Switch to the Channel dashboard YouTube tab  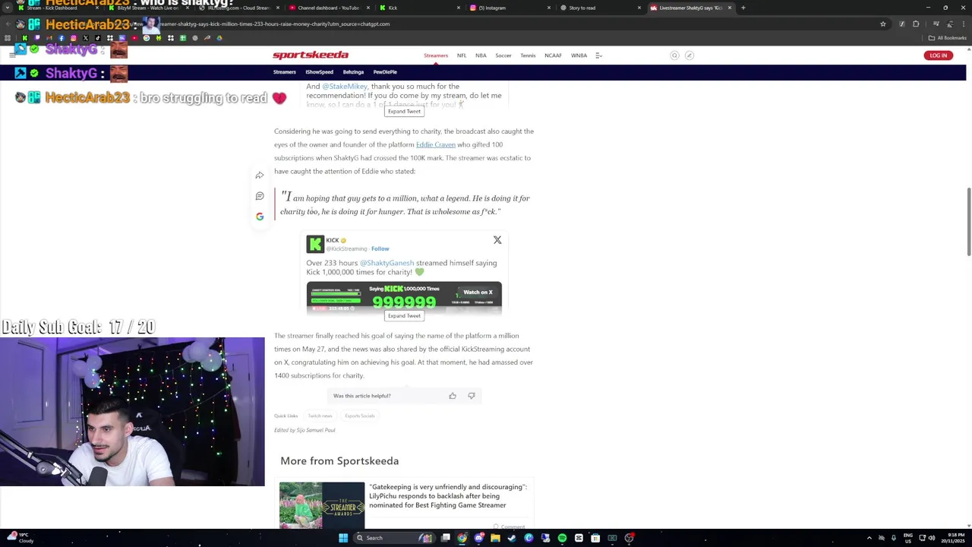coord(329,8)
